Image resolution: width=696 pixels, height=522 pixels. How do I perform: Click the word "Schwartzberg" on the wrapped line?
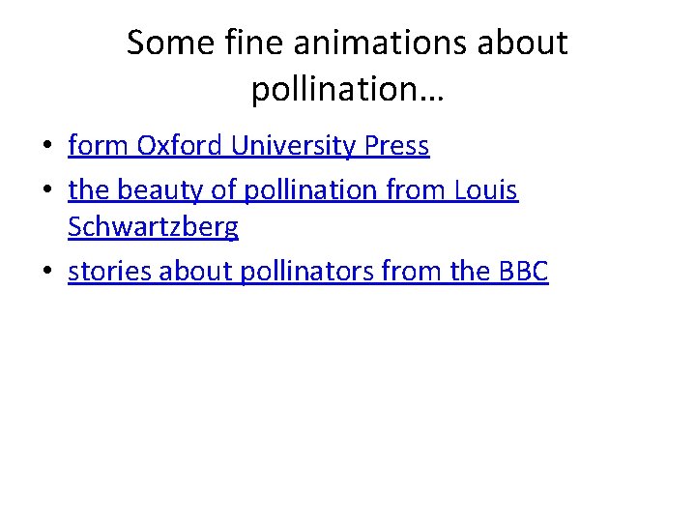point(153,228)
